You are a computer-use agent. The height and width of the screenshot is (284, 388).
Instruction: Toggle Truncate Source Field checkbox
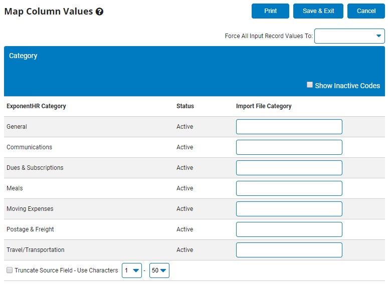pos(10,270)
